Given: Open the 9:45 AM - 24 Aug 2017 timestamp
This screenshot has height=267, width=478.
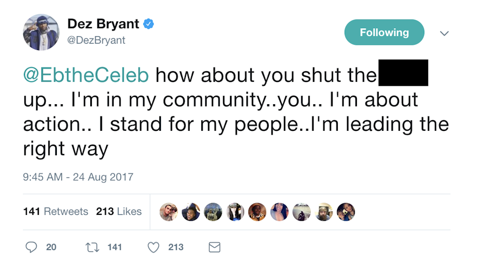Looking at the screenshot, I should (78, 177).
